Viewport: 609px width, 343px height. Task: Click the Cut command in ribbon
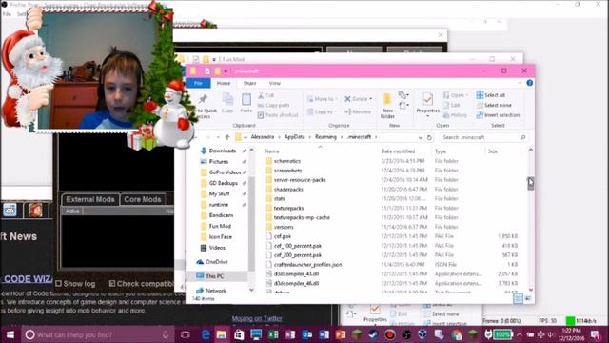[x=266, y=95]
